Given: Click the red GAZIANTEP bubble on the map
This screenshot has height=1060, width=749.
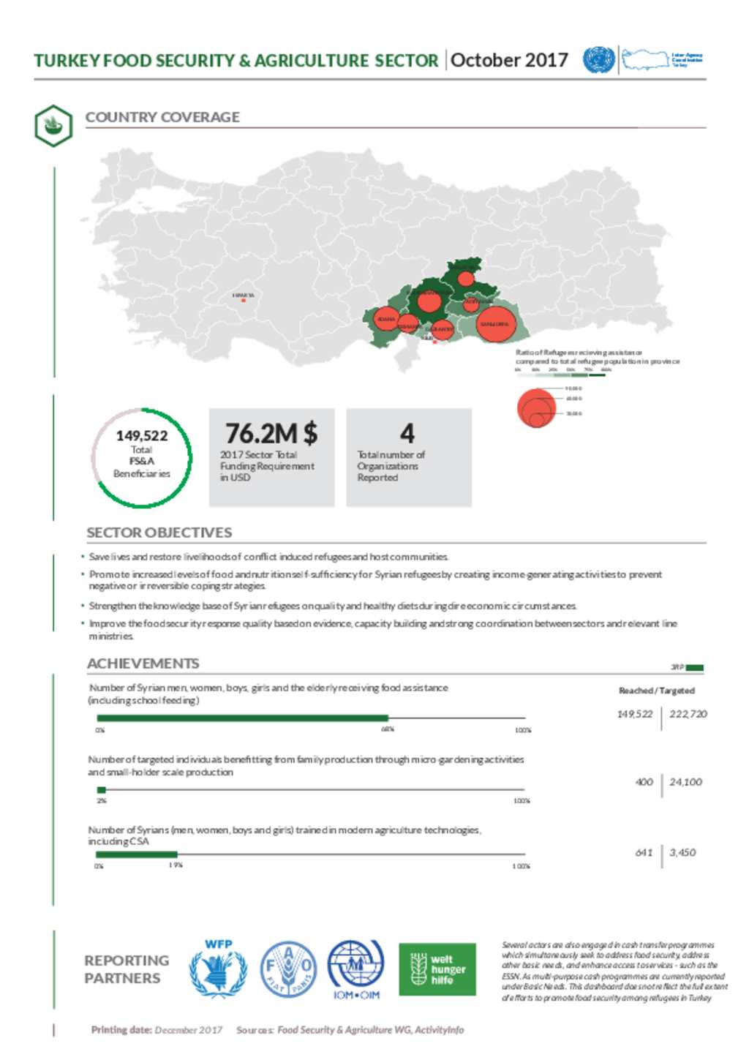Looking at the screenshot, I should 442,330.
